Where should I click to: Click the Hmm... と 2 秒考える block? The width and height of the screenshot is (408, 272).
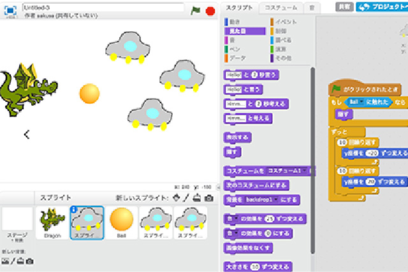click(x=256, y=104)
